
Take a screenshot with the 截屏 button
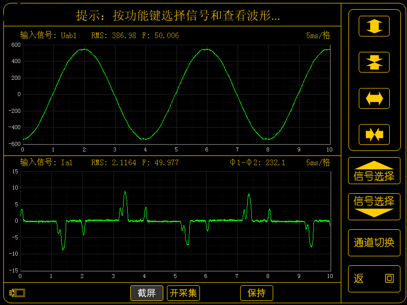pos(147,293)
